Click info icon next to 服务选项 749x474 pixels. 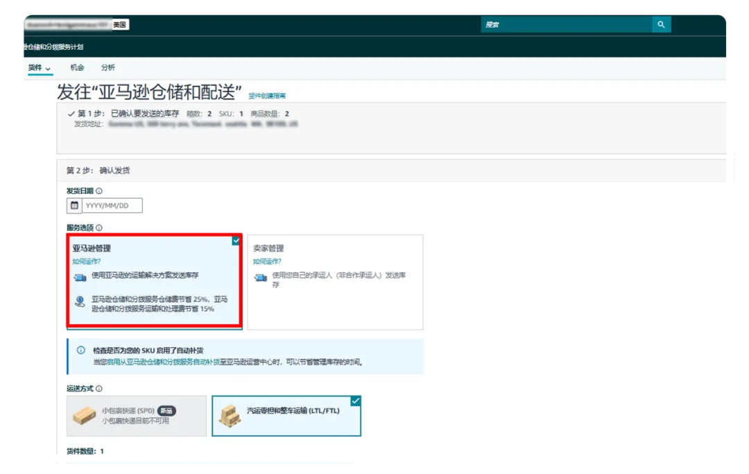click(x=99, y=228)
